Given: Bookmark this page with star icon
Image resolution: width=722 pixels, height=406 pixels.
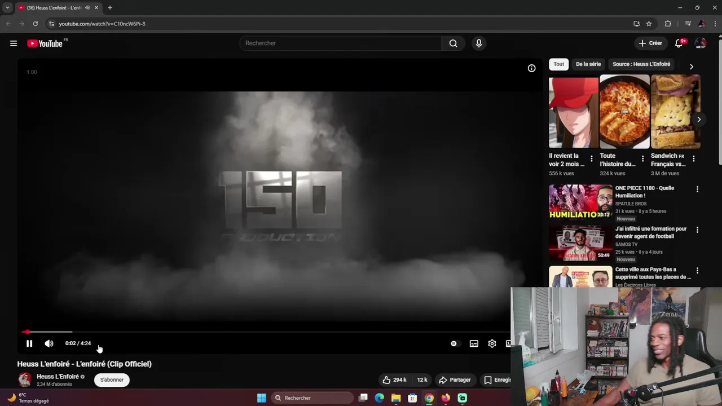Looking at the screenshot, I should click(x=649, y=24).
